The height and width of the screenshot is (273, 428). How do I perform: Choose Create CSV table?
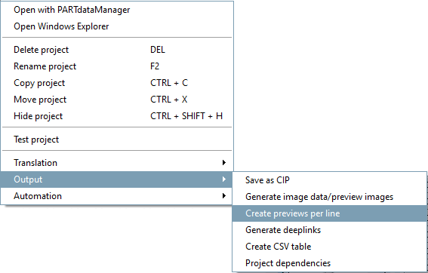pyautogui.click(x=329, y=247)
